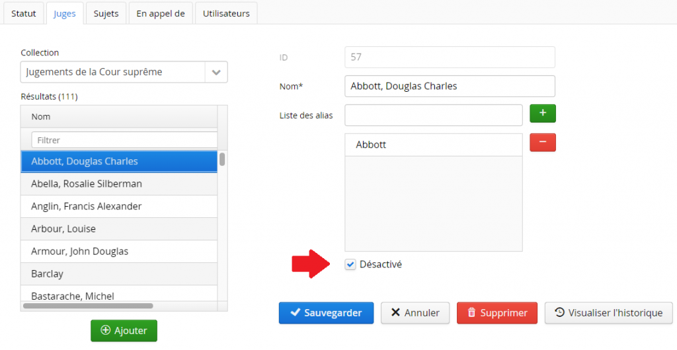This screenshot has height=350, width=677.
Task: Focus the Liste des alias input
Action: (x=434, y=115)
